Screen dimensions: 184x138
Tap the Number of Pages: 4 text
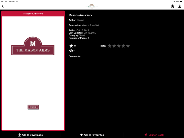click(x=79, y=38)
